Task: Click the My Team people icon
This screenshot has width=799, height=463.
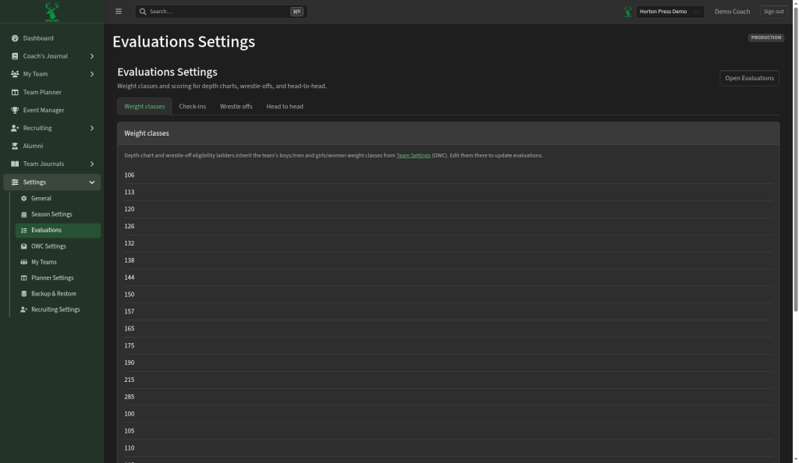Action: [x=15, y=74]
